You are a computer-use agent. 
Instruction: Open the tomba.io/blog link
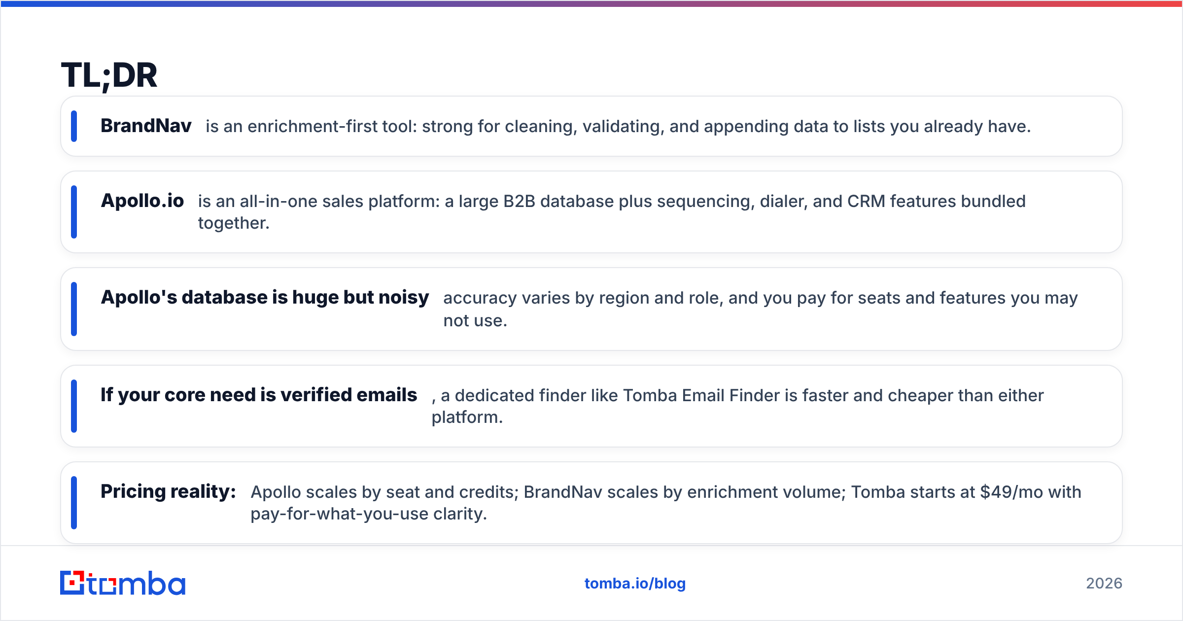click(635, 584)
